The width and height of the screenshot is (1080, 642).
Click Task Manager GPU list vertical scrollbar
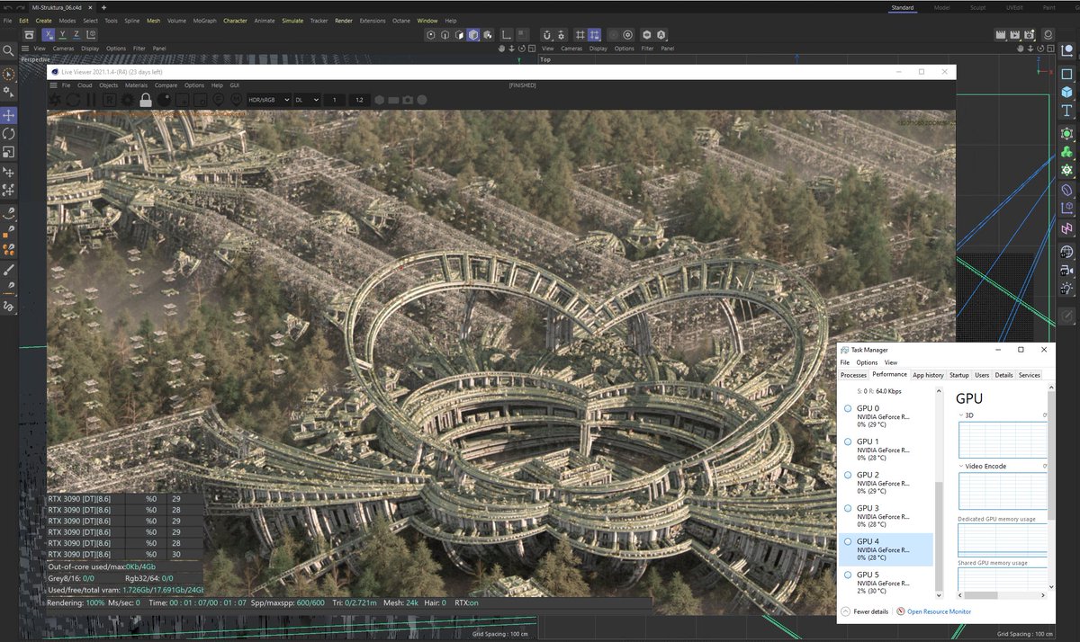click(939, 537)
